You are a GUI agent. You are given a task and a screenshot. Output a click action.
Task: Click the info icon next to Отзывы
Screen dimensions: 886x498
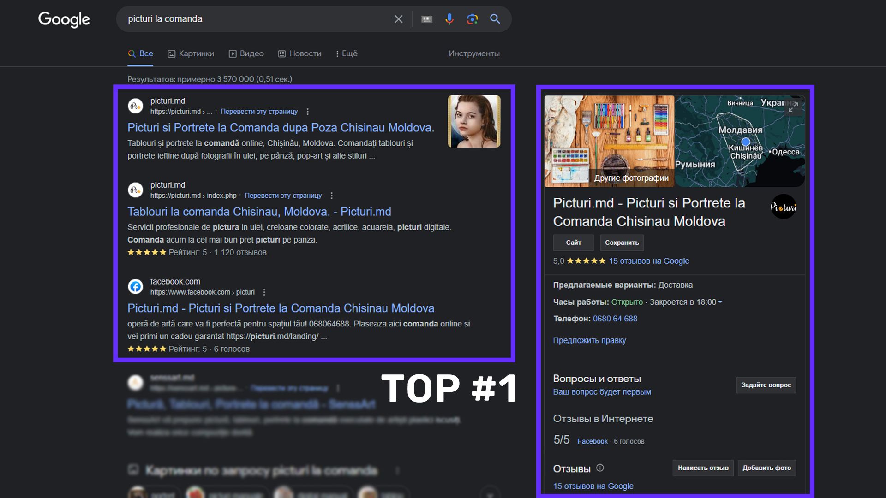600,468
